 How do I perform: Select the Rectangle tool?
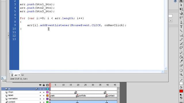(x=181, y=35)
